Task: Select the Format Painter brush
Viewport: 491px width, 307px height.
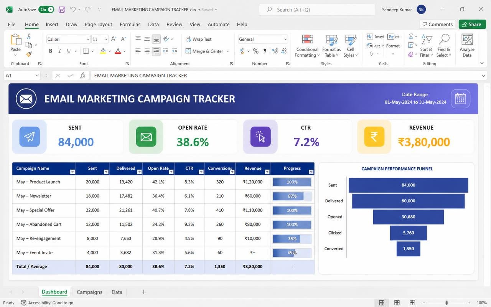Action: [x=28, y=54]
